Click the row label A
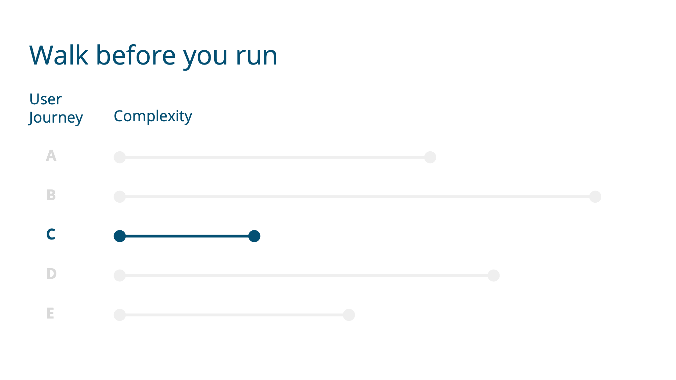The height and width of the screenshot is (380, 676). pyautogui.click(x=51, y=156)
